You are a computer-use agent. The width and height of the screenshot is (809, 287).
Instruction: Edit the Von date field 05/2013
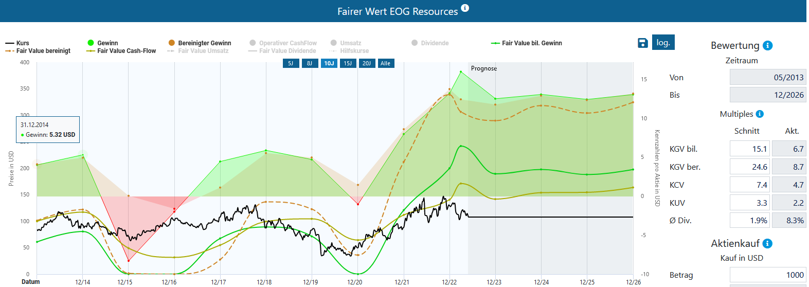click(768, 77)
